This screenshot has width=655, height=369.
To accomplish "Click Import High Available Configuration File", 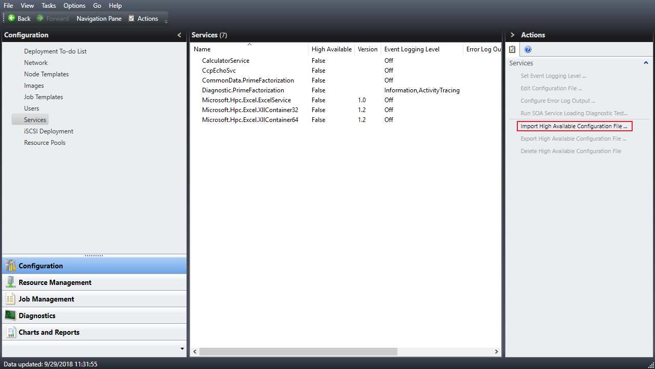I will (x=574, y=126).
